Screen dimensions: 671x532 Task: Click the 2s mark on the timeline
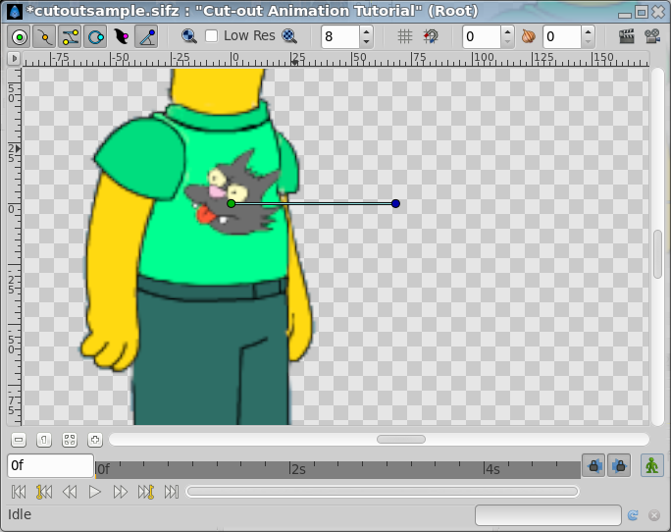pyautogui.click(x=298, y=469)
